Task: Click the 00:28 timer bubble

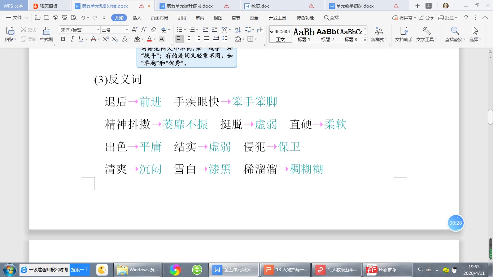Action: (456, 223)
